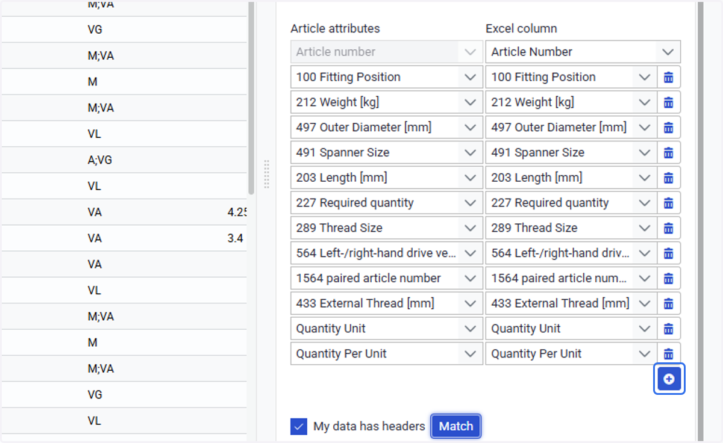Expand 289 Thread Size Excel column dropdown
This screenshot has width=723, height=443.
pyautogui.click(x=645, y=228)
